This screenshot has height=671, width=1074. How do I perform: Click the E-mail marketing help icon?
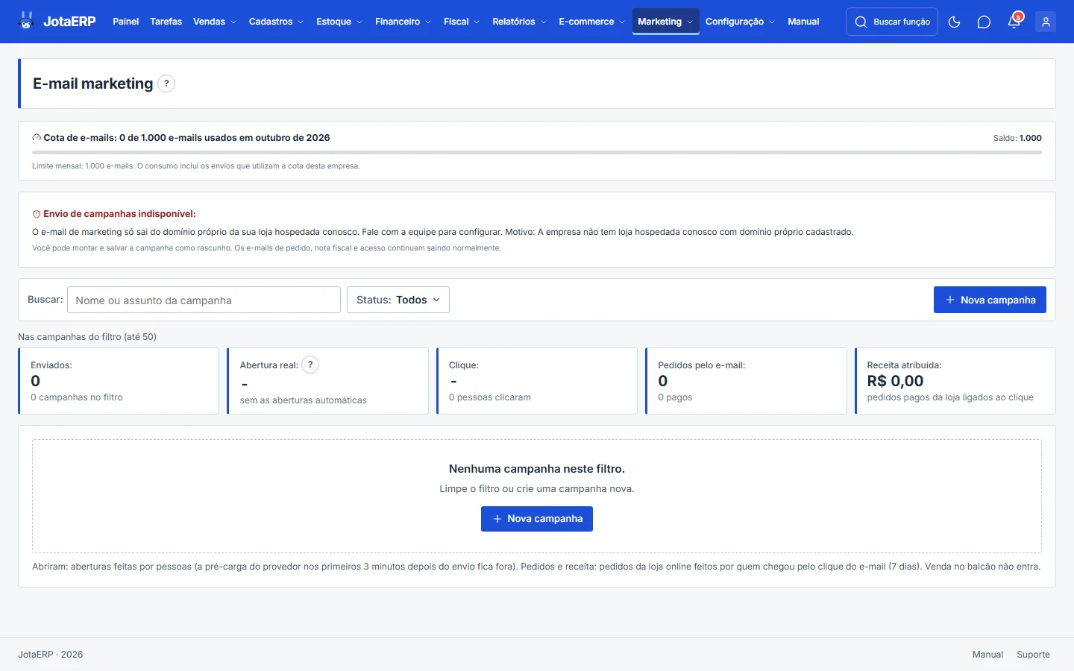click(166, 84)
